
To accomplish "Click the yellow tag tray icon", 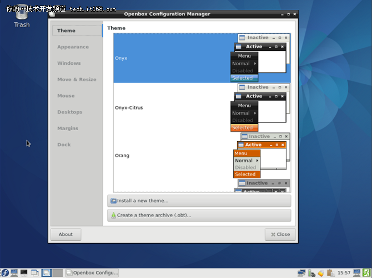I will click(x=321, y=273).
